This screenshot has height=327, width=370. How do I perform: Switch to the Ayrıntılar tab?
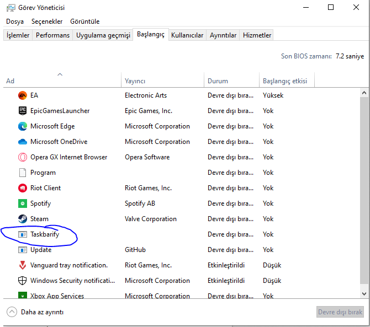click(x=223, y=35)
